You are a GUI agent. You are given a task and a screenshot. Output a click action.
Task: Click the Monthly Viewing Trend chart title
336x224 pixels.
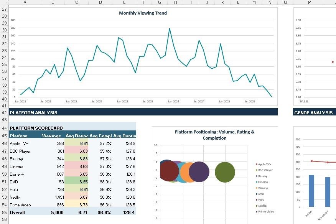(x=143, y=13)
